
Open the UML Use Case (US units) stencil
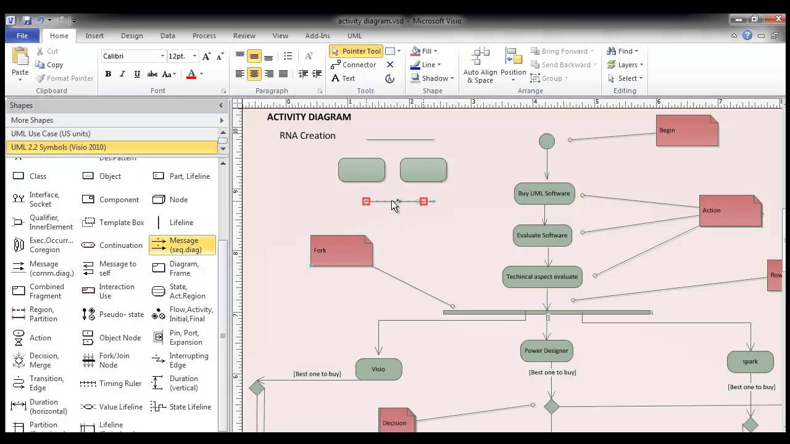[112, 134]
